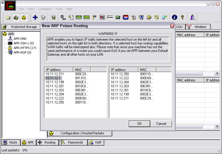Click Cancel in New ARP Poison Routing

[x=161, y=124]
